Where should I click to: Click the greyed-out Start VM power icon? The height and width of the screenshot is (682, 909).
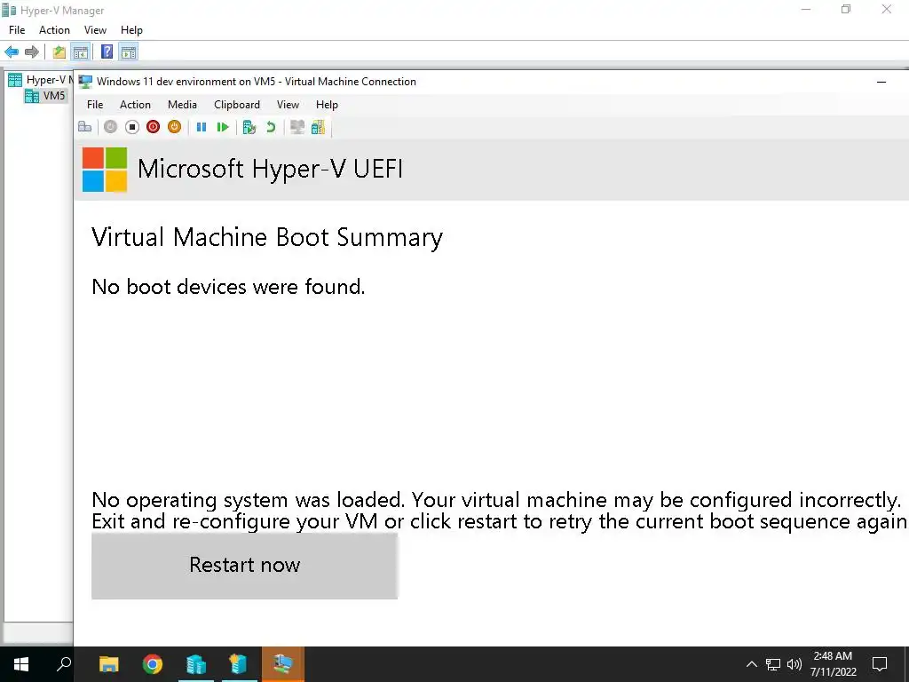[x=110, y=127]
